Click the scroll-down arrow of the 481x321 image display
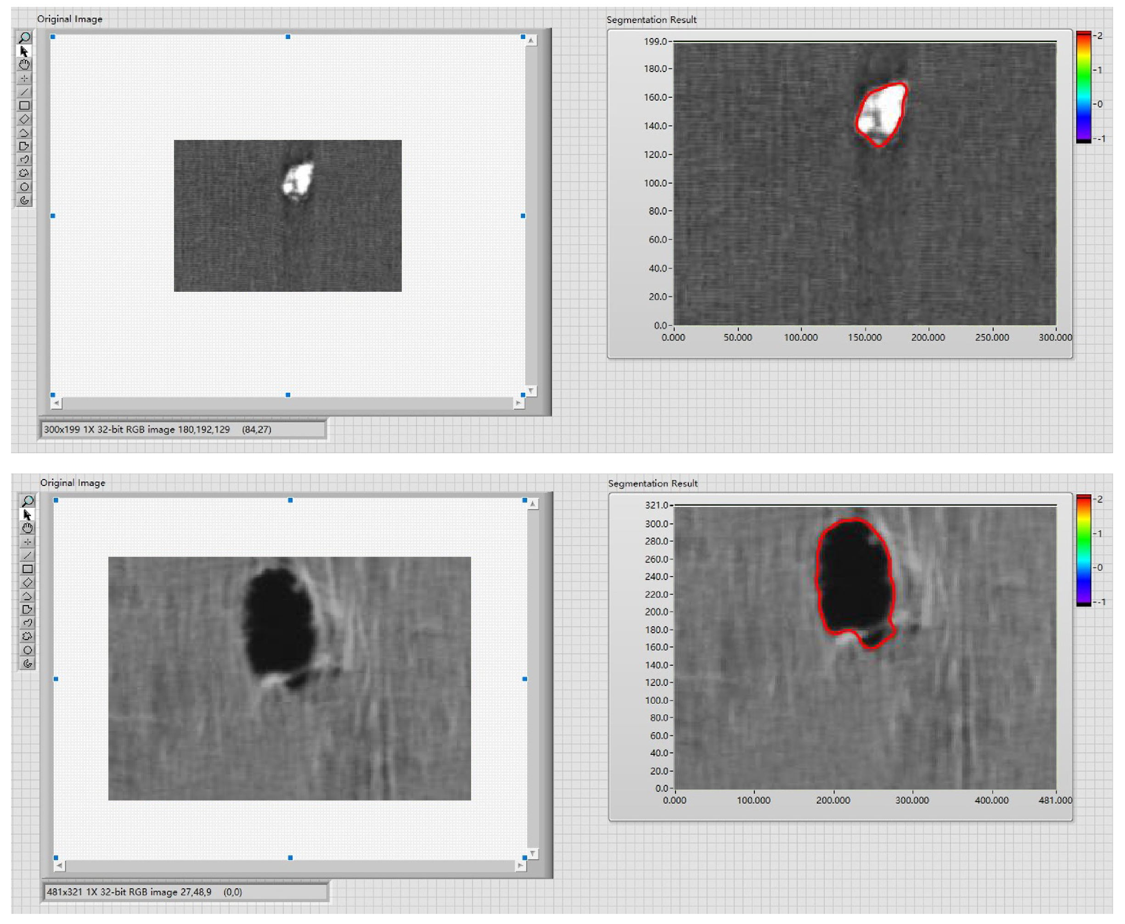The height and width of the screenshot is (924, 1125). tap(533, 854)
